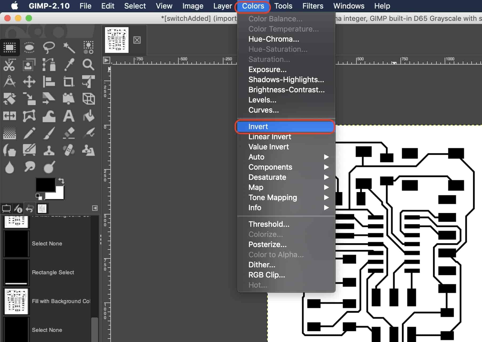The image size is (482, 342).
Task: Switch to the Tool Options tab
Action: 6,208
